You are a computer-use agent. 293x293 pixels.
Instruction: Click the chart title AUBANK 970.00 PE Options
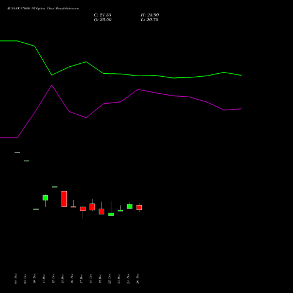click(26, 9)
